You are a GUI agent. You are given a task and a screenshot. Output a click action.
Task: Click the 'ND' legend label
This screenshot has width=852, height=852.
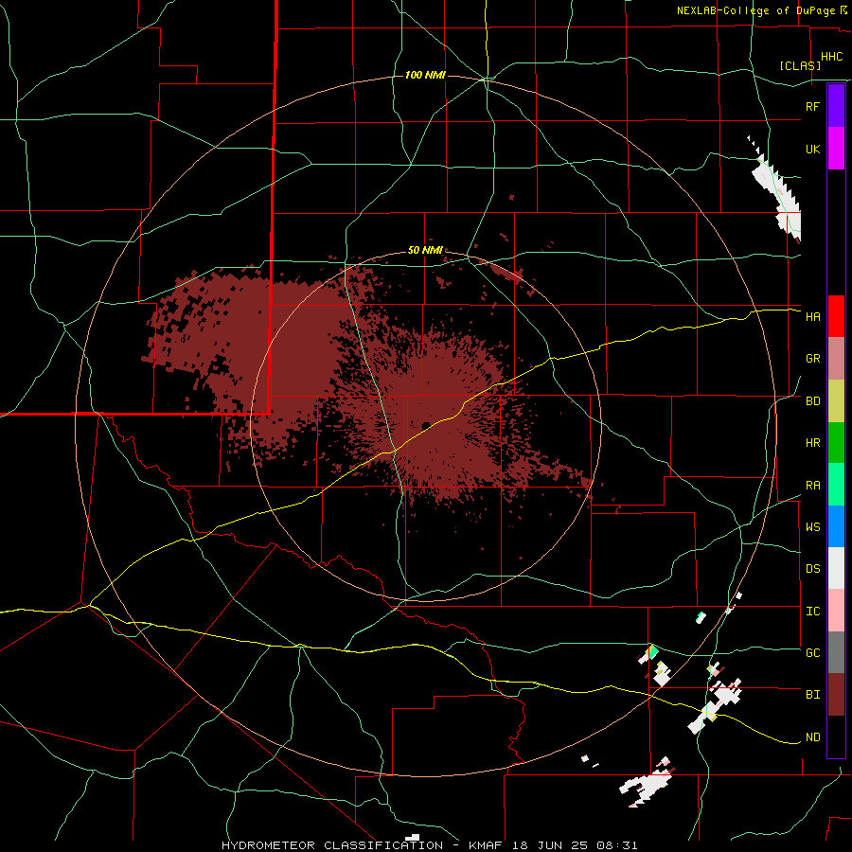point(812,737)
